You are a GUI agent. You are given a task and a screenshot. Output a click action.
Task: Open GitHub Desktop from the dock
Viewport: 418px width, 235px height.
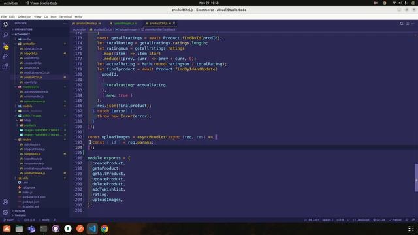point(56,228)
